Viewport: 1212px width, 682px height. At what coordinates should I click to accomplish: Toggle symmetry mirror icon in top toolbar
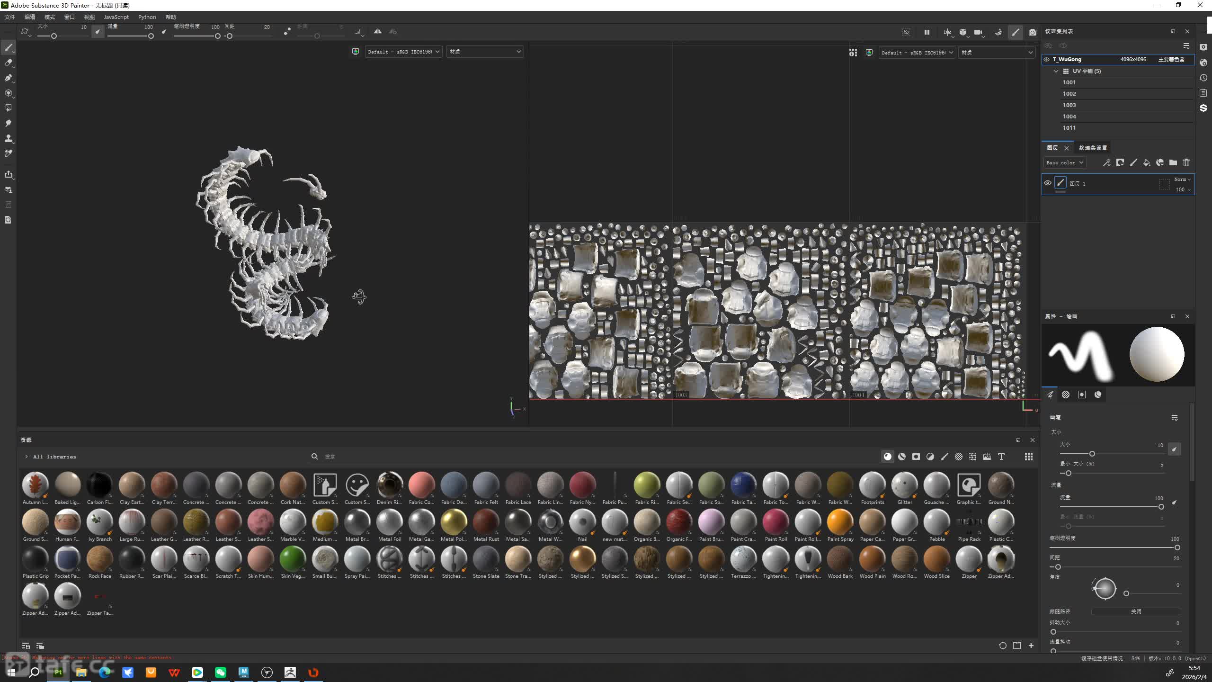pos(377,32)
